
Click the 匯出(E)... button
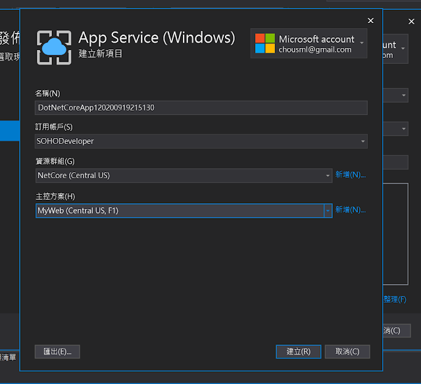tap(57, 352)
